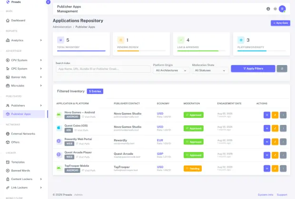295x199 pixels.
Task: Click the Pending badge for TapTrooper
Action: click(x=193, y=169)
